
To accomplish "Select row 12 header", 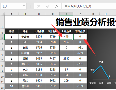I will point(2,86).
